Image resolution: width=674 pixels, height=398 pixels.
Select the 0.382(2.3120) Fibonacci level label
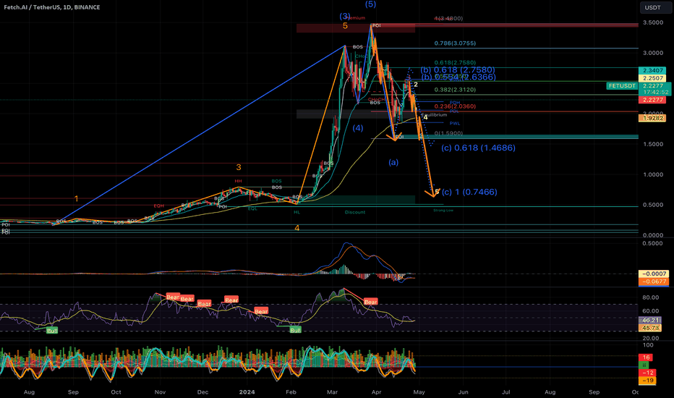455,90
